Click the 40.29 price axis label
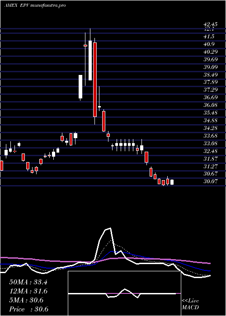This screenshot has width=226, height=316. click(x=211, y=52)
